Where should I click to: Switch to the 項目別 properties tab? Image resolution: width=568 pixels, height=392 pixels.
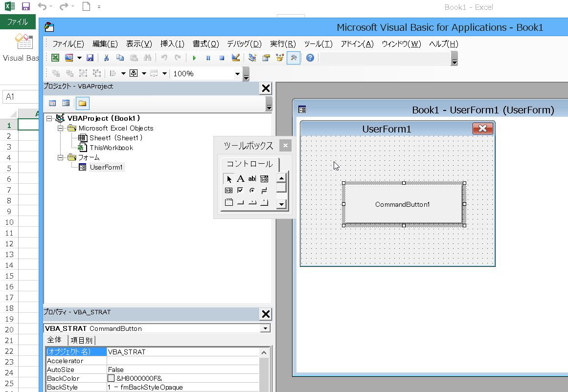click(x=82, y=340)
